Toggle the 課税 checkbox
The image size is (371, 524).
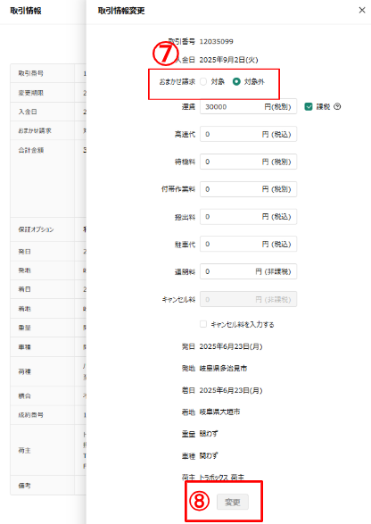(309, 106)
